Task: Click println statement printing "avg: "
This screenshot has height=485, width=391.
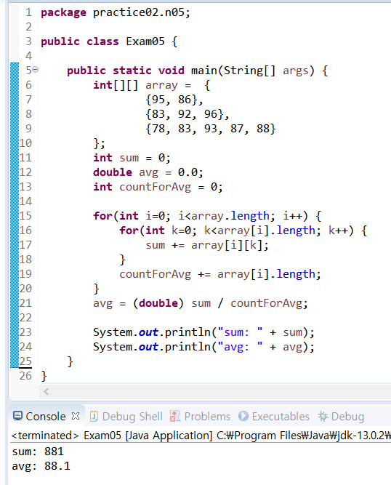Action: click(203, 347)
